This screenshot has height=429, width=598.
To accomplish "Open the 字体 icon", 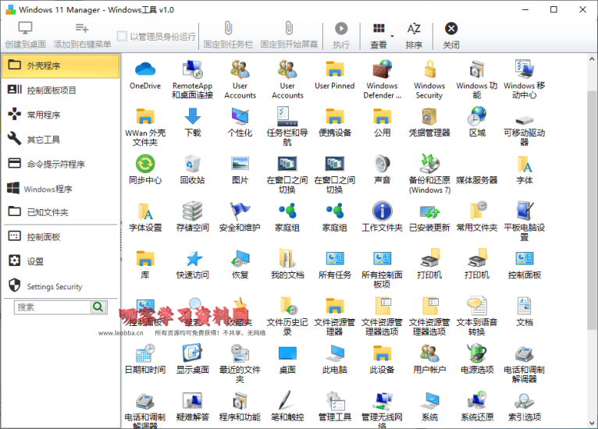I will (525, 164).
